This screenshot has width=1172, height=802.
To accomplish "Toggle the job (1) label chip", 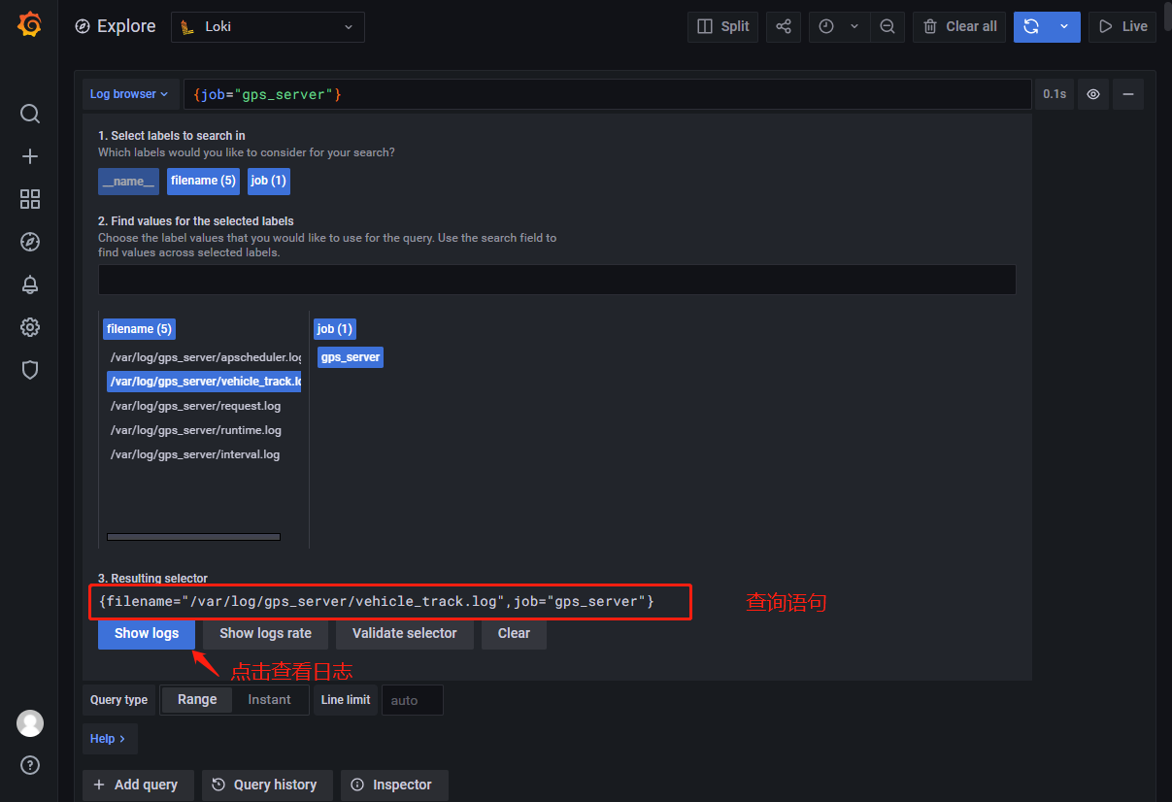I will [269, 181].
